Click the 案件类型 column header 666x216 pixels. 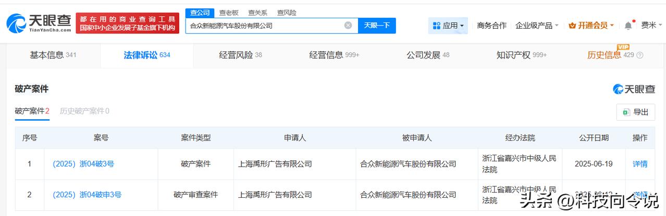[196, 138]
